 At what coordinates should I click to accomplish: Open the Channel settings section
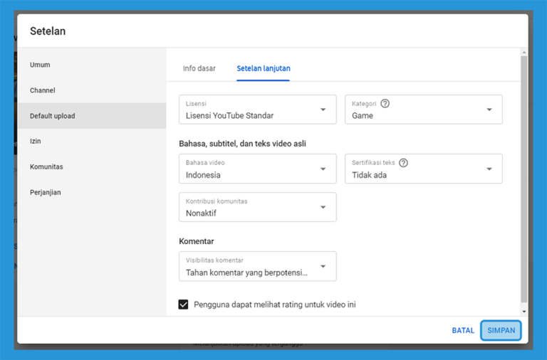92,90
